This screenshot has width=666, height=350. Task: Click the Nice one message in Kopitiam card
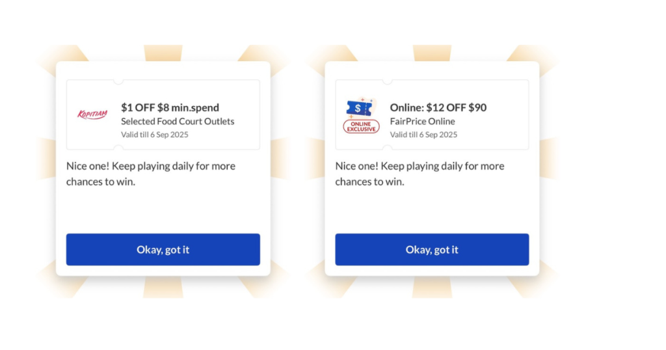pyautogui.click(x=151, y=166)
